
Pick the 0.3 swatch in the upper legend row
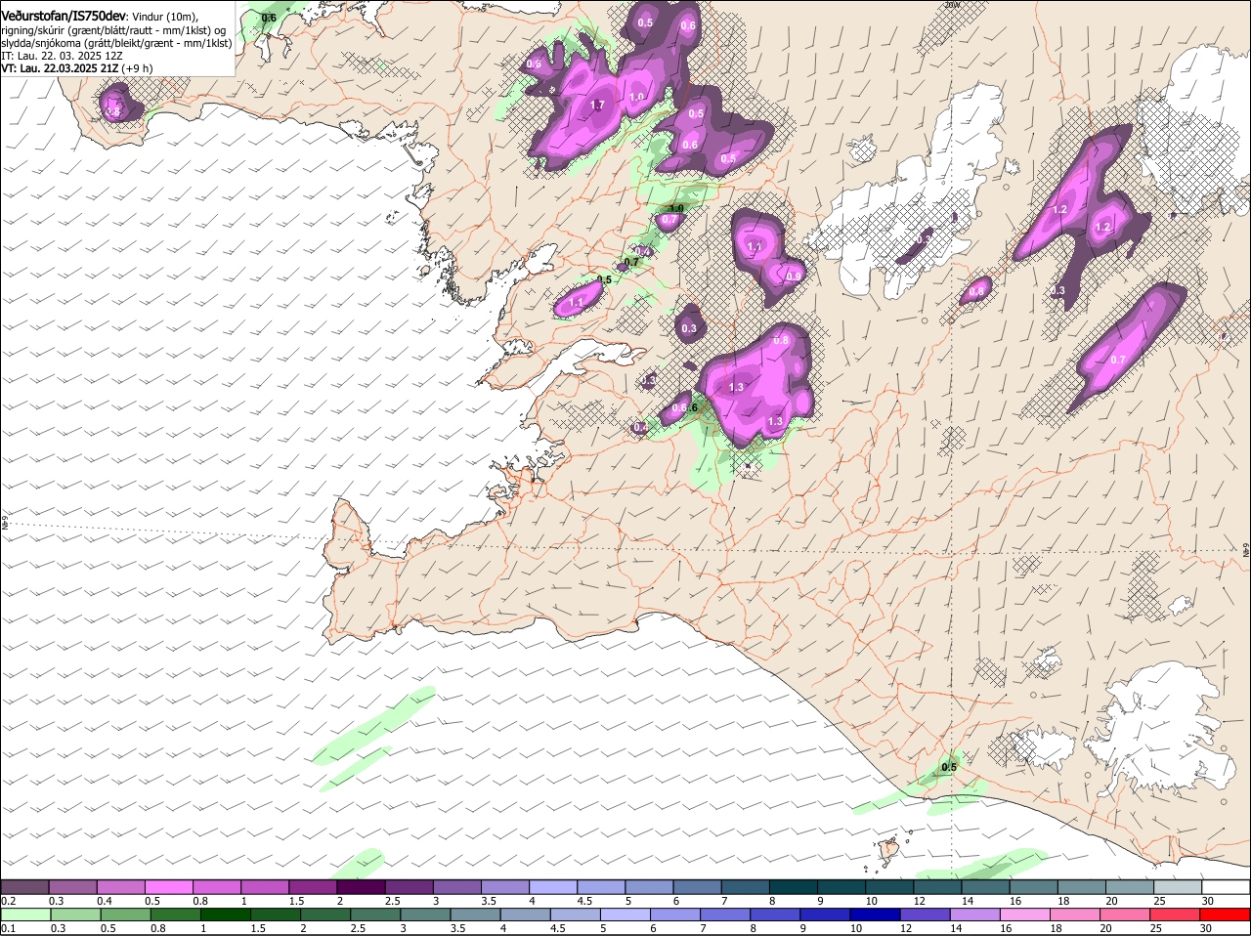[72, 886]
